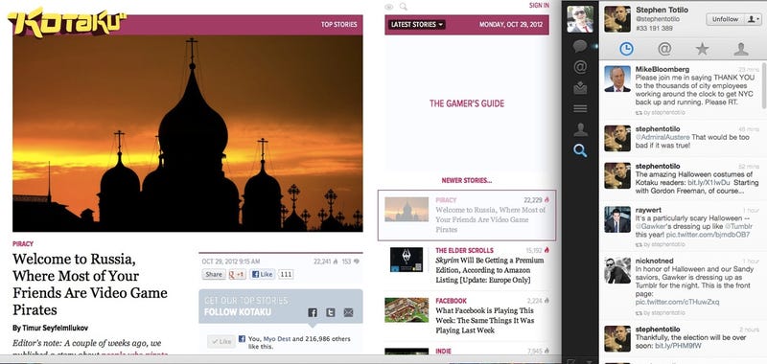Click the INDIE category label
The image size is (767, 364).
[x=443, y=352]
